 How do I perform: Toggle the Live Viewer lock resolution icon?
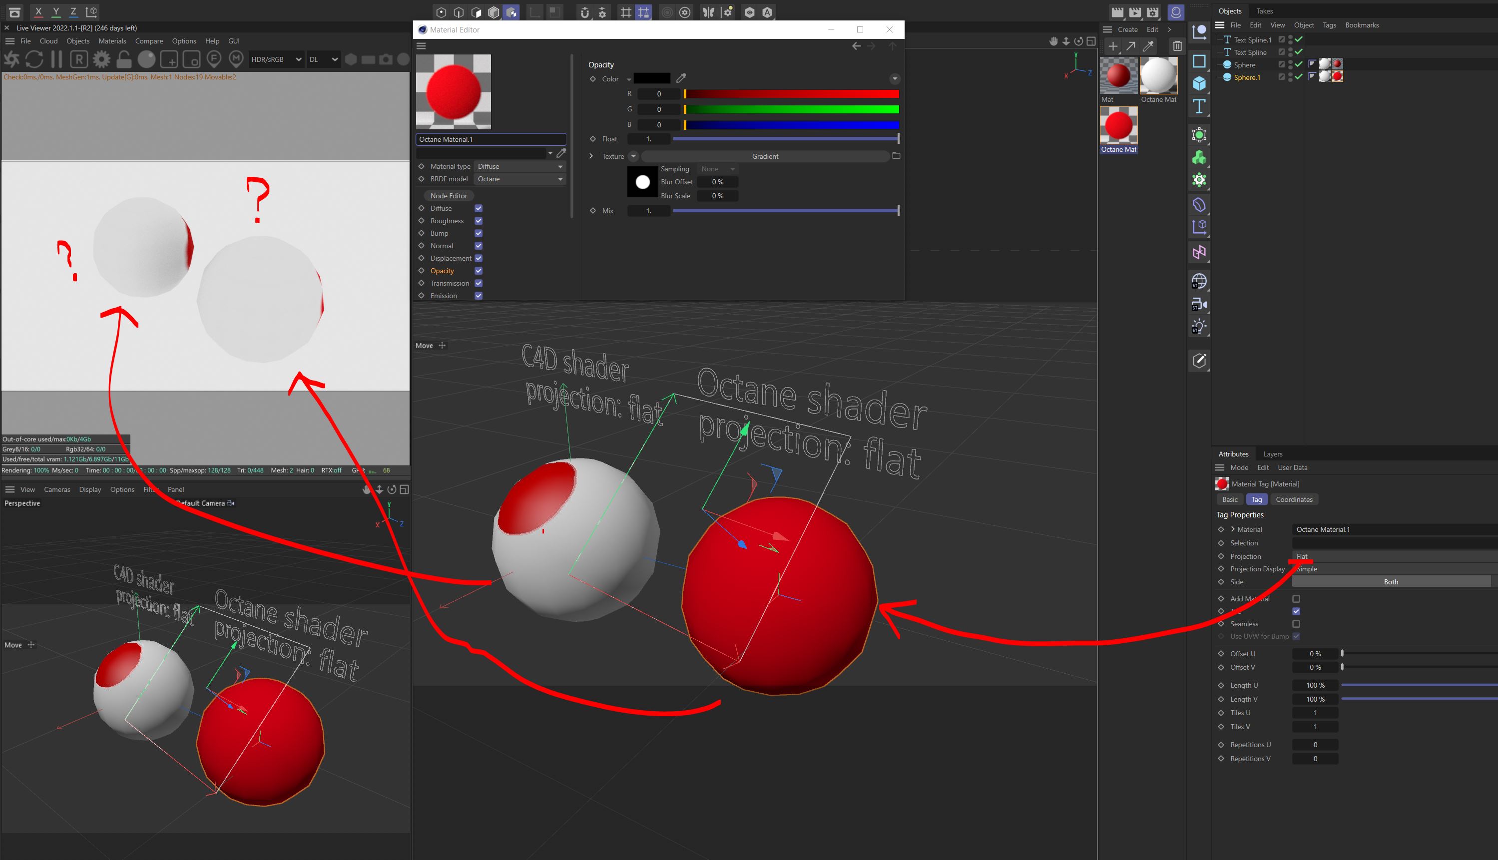click(124, 59)
